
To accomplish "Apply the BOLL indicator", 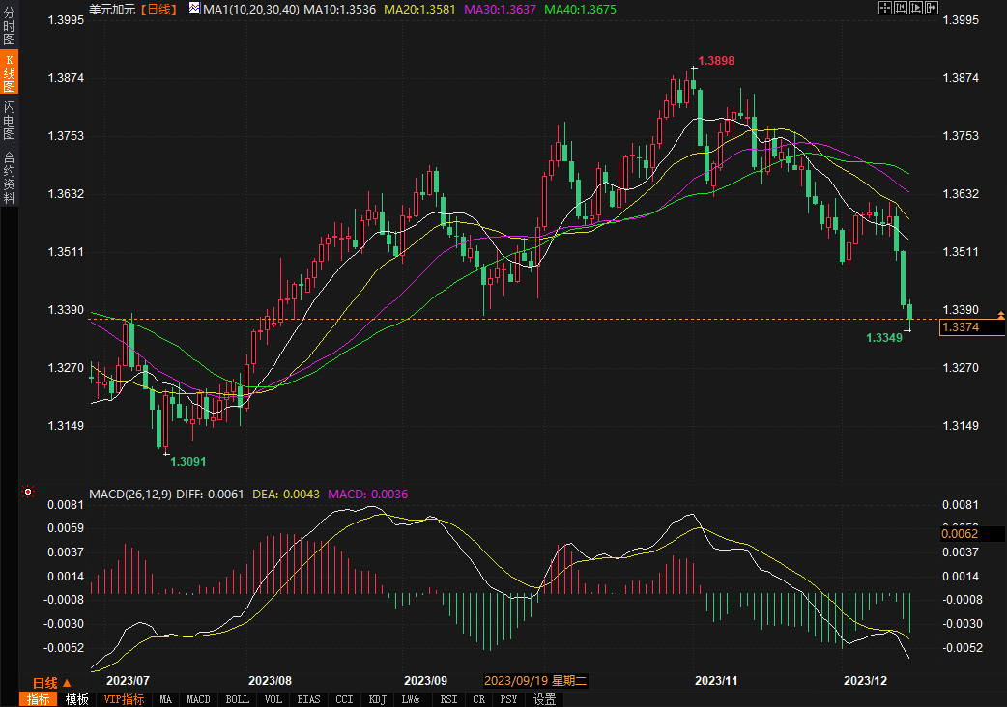I will click(x=238, y=699).
